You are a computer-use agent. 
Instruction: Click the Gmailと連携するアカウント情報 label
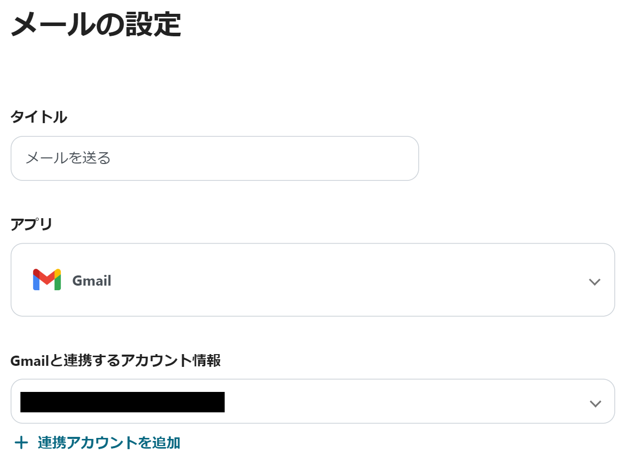pyautogui.click(x=115, y=360)
